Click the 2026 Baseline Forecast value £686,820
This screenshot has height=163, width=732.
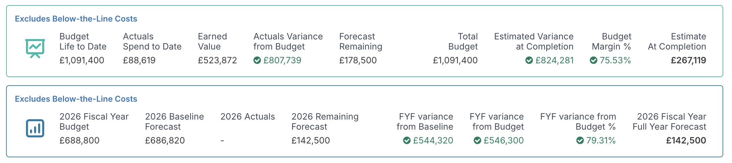coord(165,140)
